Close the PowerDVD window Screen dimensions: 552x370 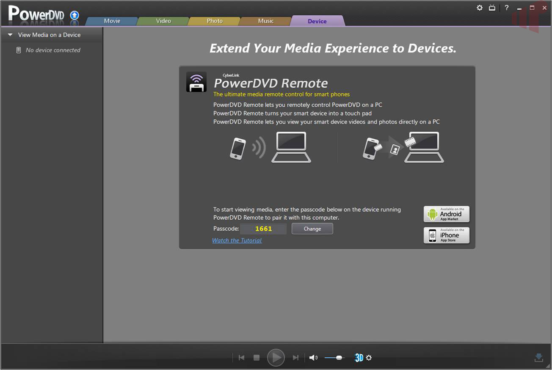544,8
